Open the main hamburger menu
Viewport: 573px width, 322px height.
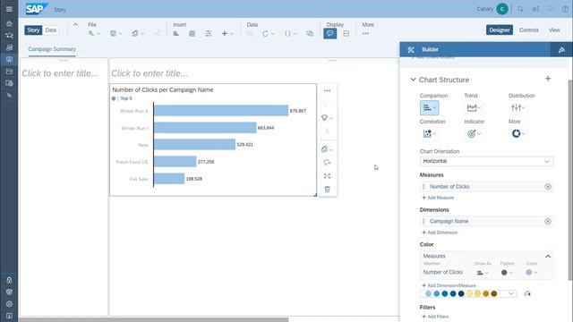click(x=9, y=9)
